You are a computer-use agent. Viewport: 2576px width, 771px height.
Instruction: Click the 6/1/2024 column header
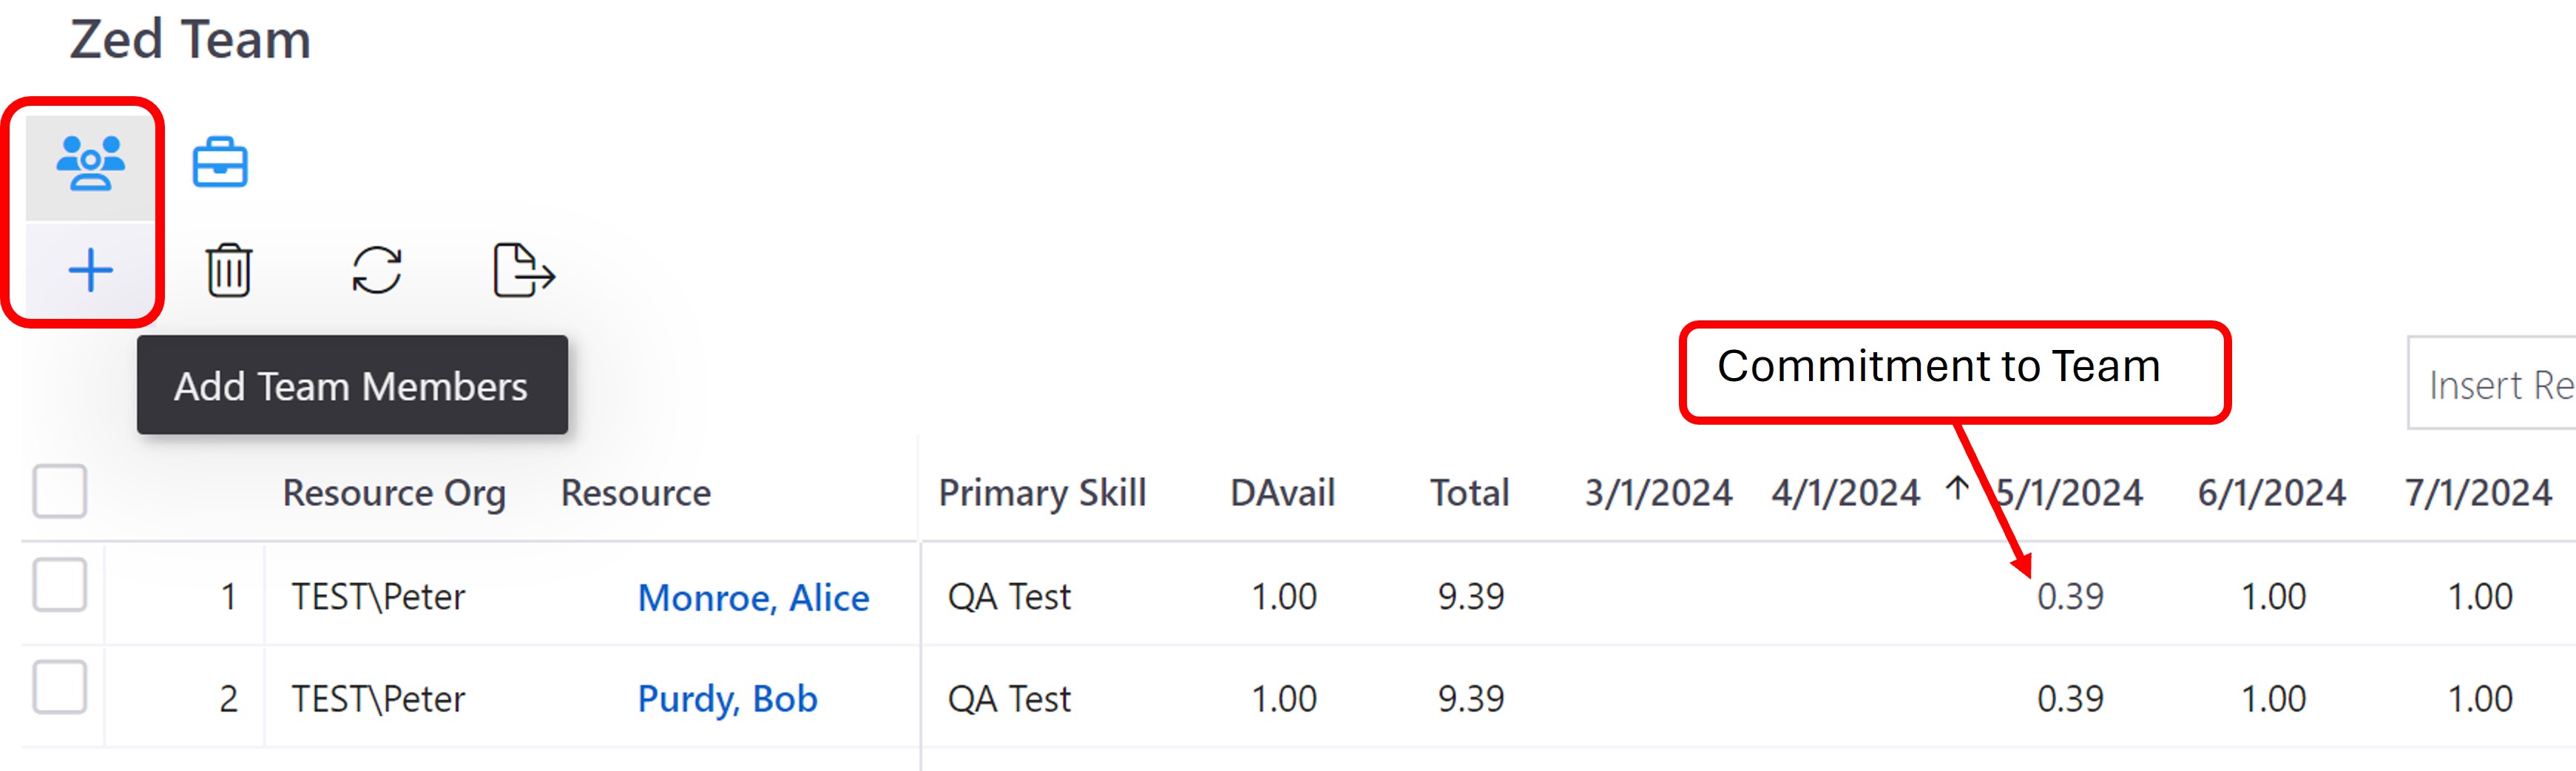(x=2271, y=493)
